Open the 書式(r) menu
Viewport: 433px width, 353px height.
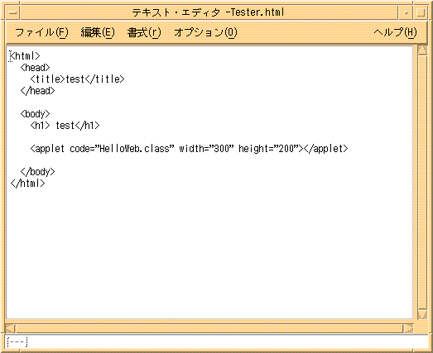[144, 32]
